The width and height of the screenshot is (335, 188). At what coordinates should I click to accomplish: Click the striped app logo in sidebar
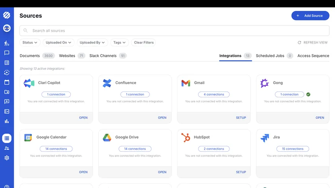(x=7, y=15)
